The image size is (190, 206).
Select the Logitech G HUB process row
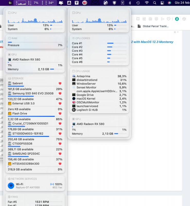[99, 110]
